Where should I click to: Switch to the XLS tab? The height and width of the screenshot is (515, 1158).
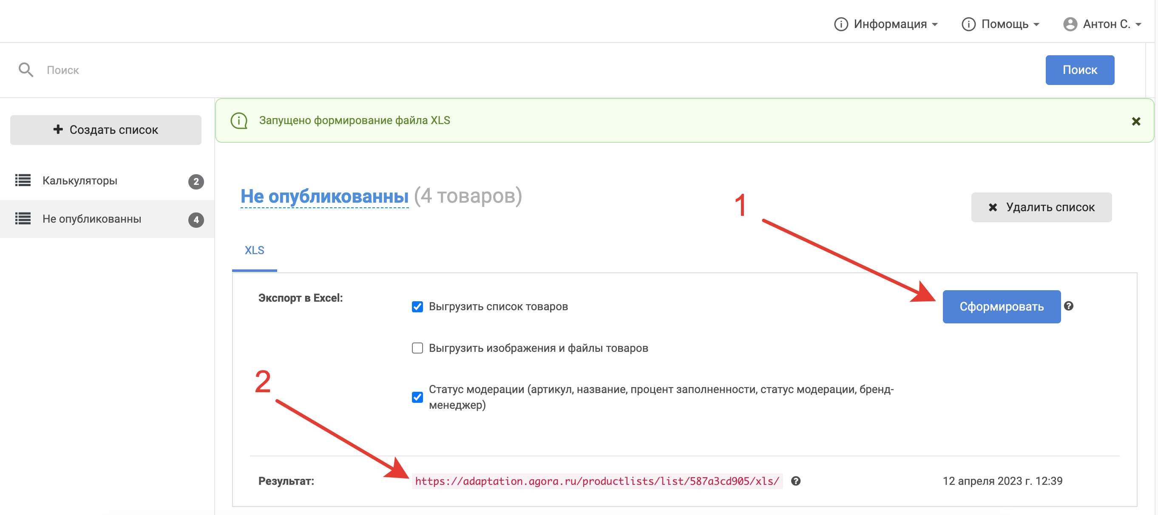tap(254, 251)
